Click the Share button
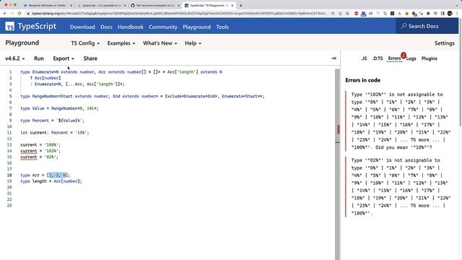The width and height of the screenshot is (462, 260). pyautogui.click(x=90, y=58)
